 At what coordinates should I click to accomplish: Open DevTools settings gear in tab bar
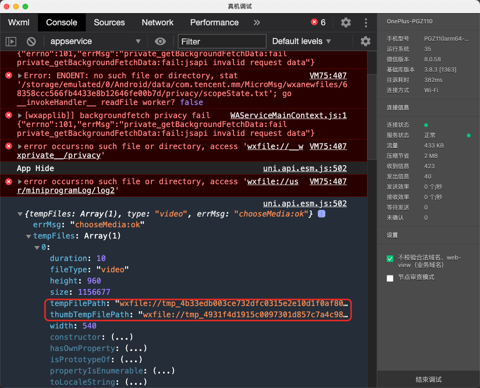[x=346, y=22]
